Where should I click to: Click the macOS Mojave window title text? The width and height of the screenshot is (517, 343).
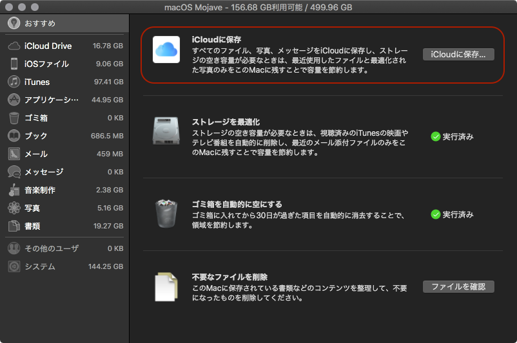coord(258,7)
